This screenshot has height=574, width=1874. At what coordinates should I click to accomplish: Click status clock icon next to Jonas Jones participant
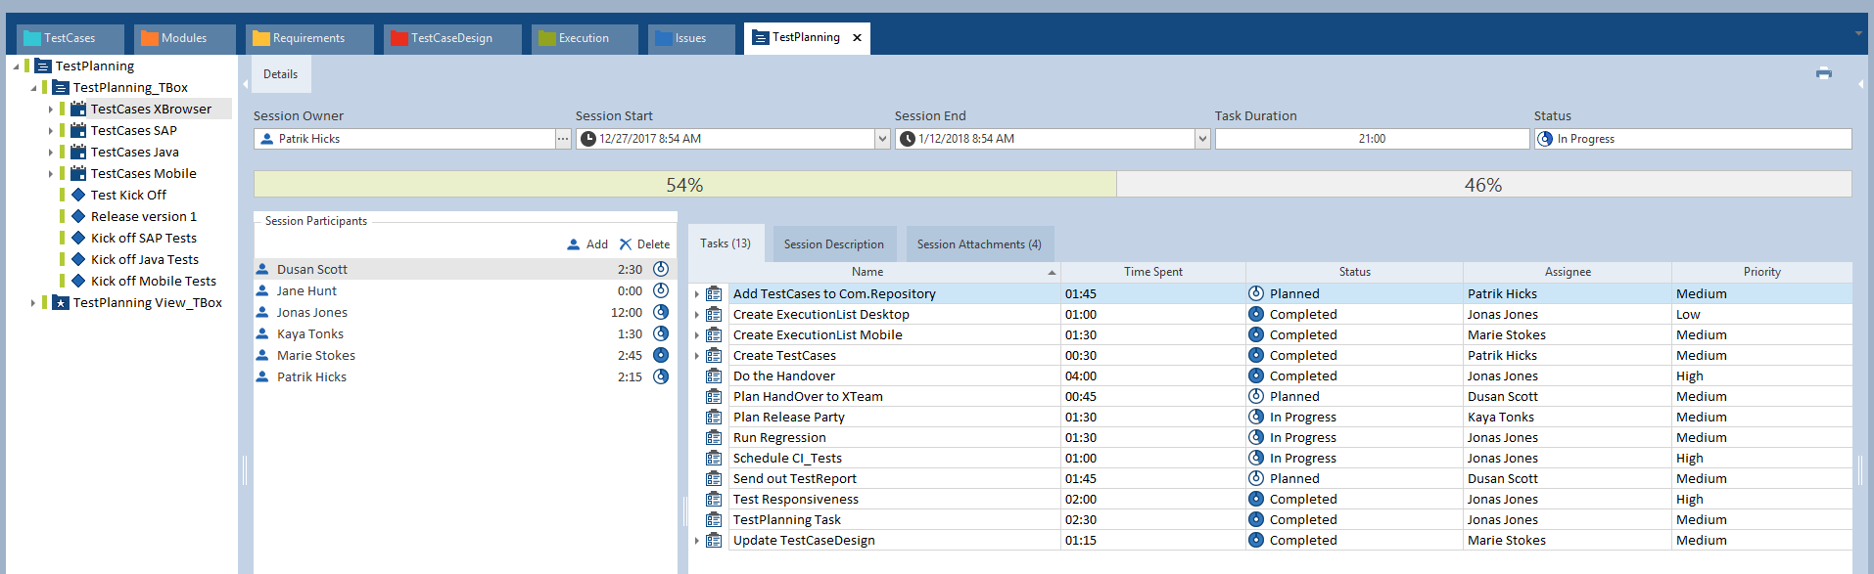pyautogui.click(x=661, y=313)
